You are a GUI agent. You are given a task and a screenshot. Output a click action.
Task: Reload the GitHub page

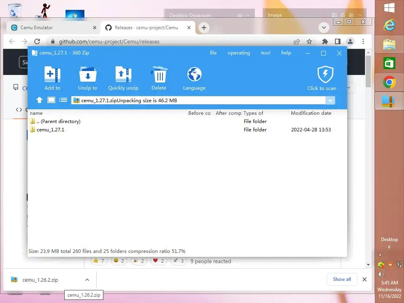click(x=37, y=41)
